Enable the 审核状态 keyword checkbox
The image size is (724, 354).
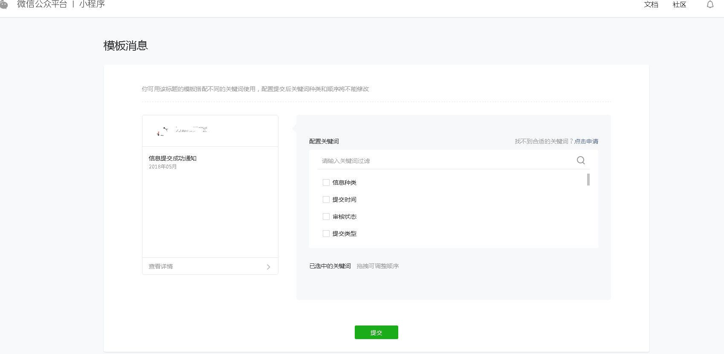pyautogui.click(x=326, y=217)
